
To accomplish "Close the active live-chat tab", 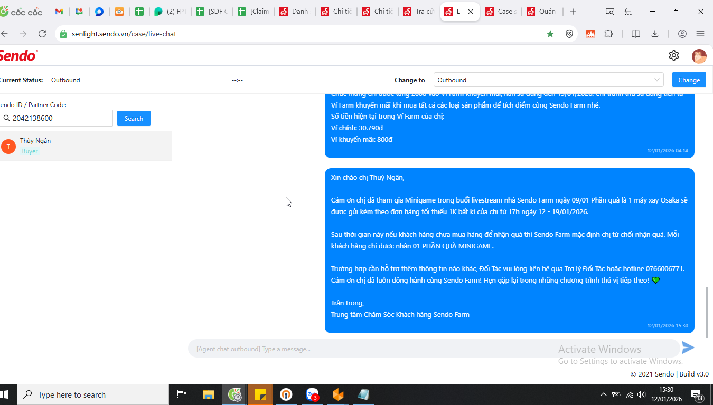I will pos(471,12).
